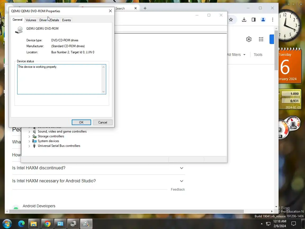Image resolution: width=305 pixels, height=229 pixels.
Task: Click the USB controllers plug icon
Action: pos(34,146)
